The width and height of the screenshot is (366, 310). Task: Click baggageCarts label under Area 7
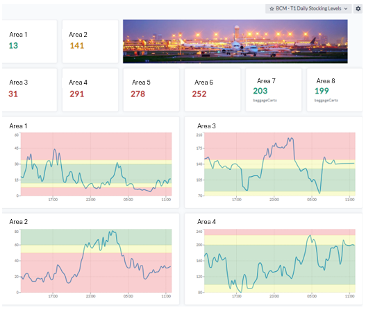[265, 101]
